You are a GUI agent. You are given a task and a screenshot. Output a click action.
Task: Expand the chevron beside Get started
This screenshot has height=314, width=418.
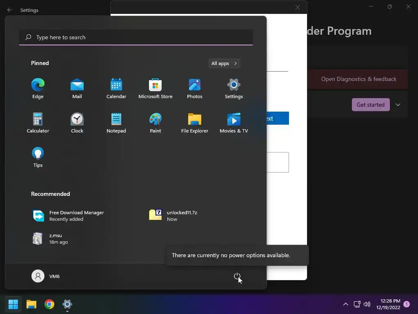398,105
